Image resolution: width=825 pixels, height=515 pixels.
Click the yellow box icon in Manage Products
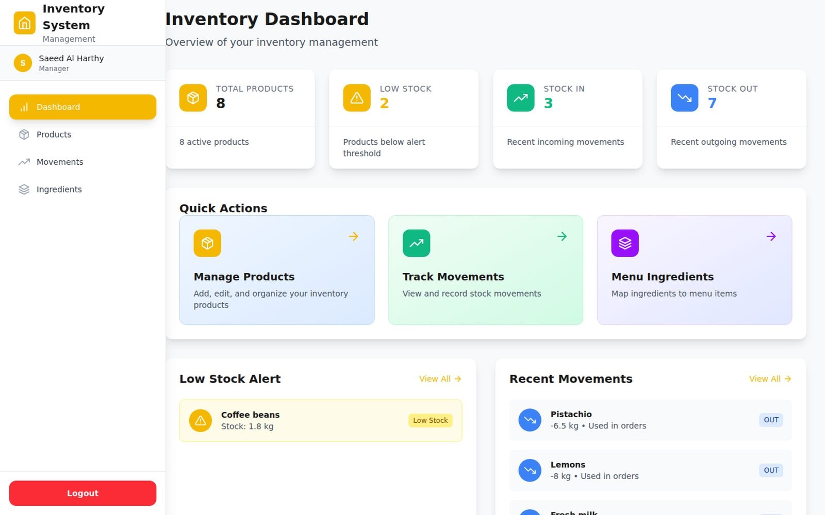point(207,243)
